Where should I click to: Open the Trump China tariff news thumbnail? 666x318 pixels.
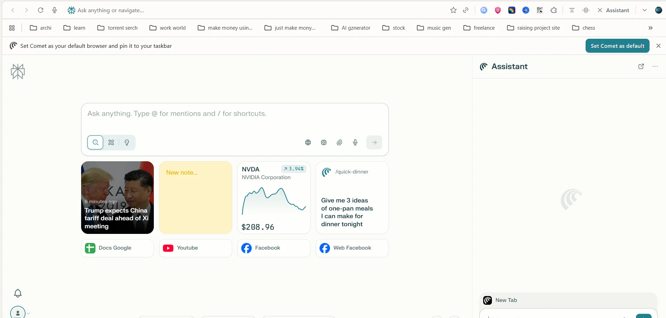(117, 198)
